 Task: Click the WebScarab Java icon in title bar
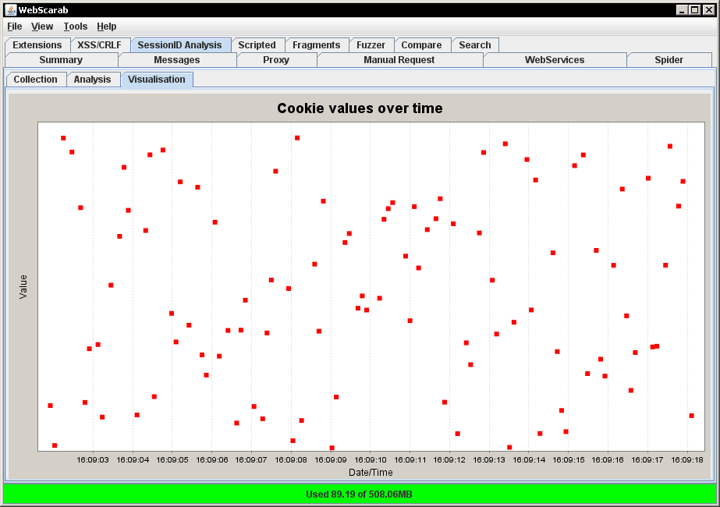[10, 9]
